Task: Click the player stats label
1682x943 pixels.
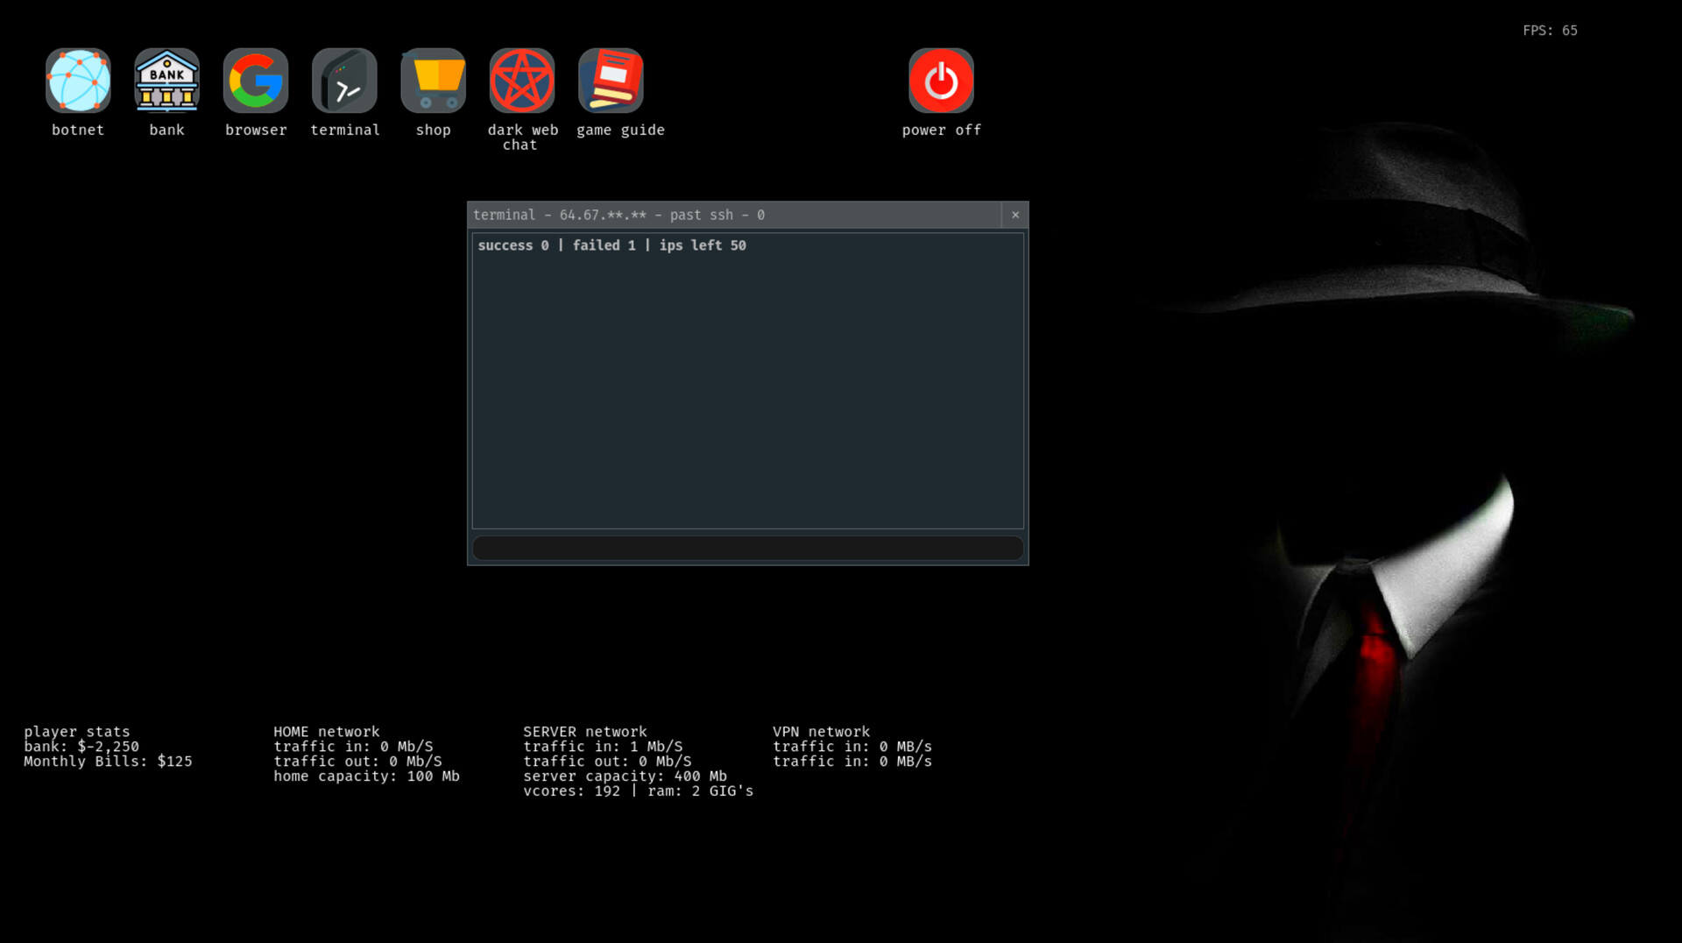Action: pos(76,731)
